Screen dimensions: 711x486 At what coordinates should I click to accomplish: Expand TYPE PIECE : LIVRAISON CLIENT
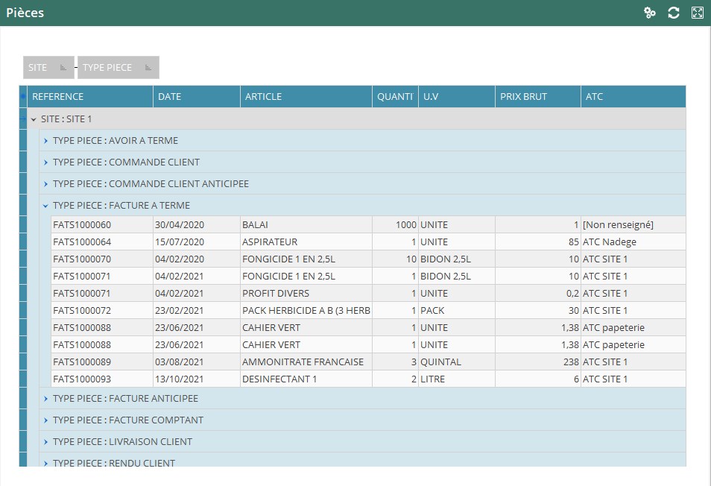(x=46, y=442)
